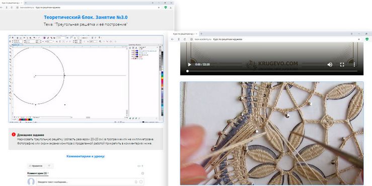Open the CorelDRAW triangular grid lesson thumbnail

click(86, 79)
